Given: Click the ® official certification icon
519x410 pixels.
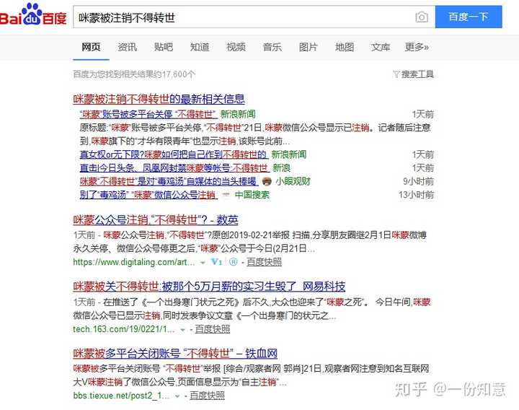Looking at the screenshot, I should point(234,262).
